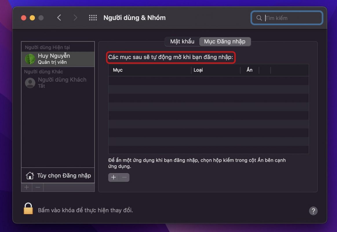Click the house icon for Tùy chọn Đăng nhập
The height and width of the screenshot is (232, 337).
click(x=30, y=175)
